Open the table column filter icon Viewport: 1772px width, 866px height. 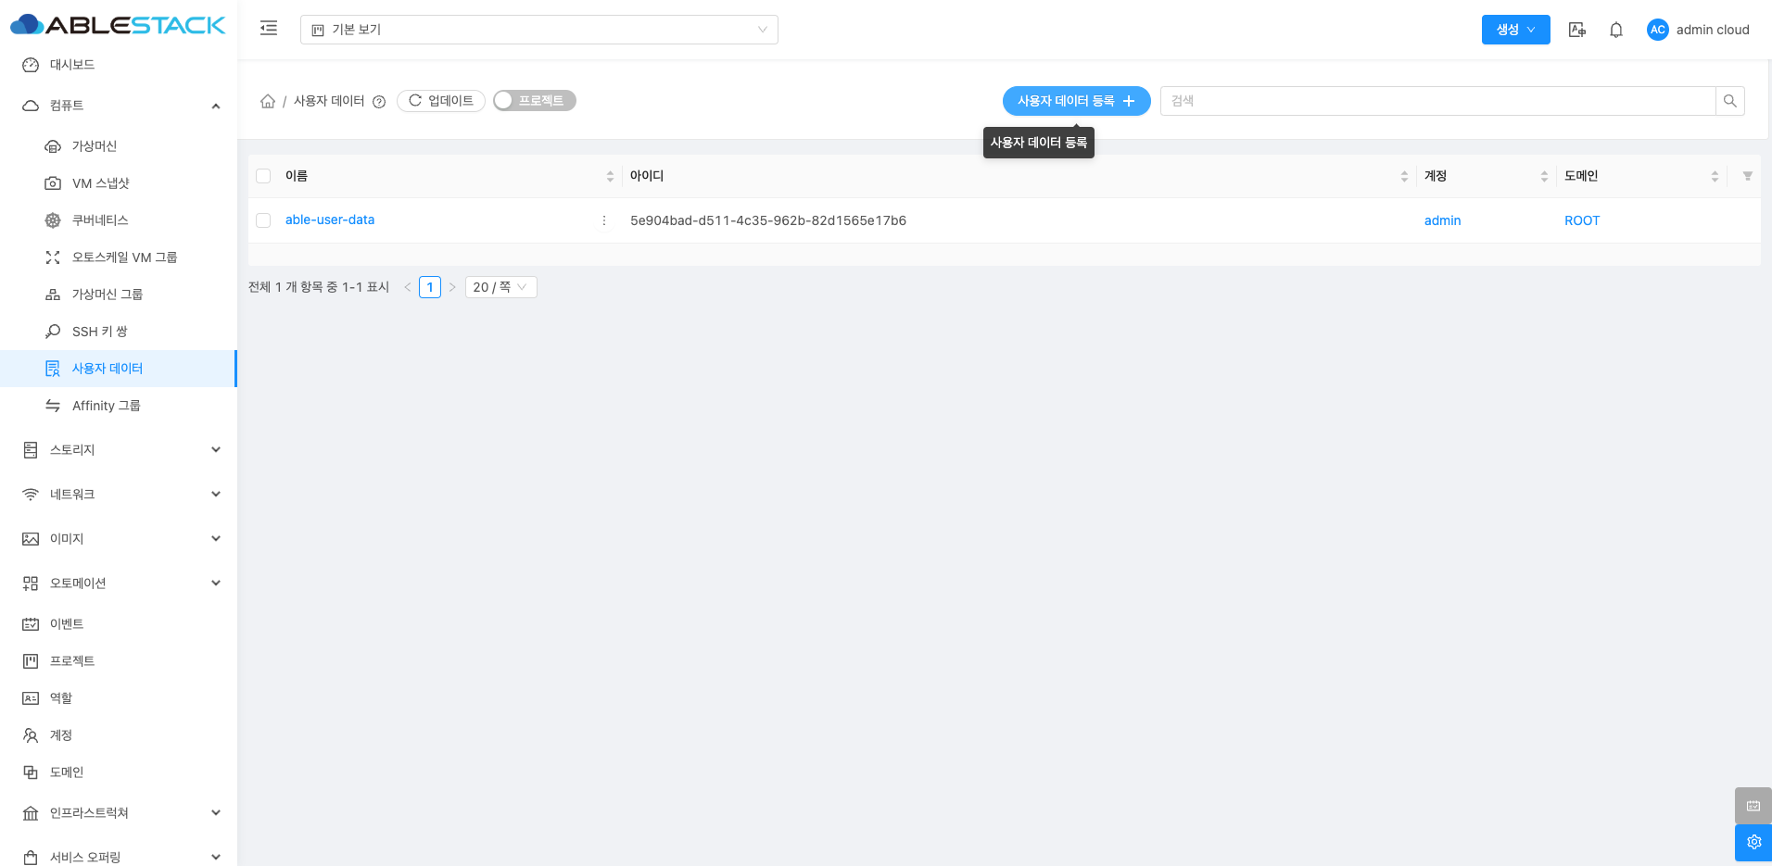(x=1748, y=176)
